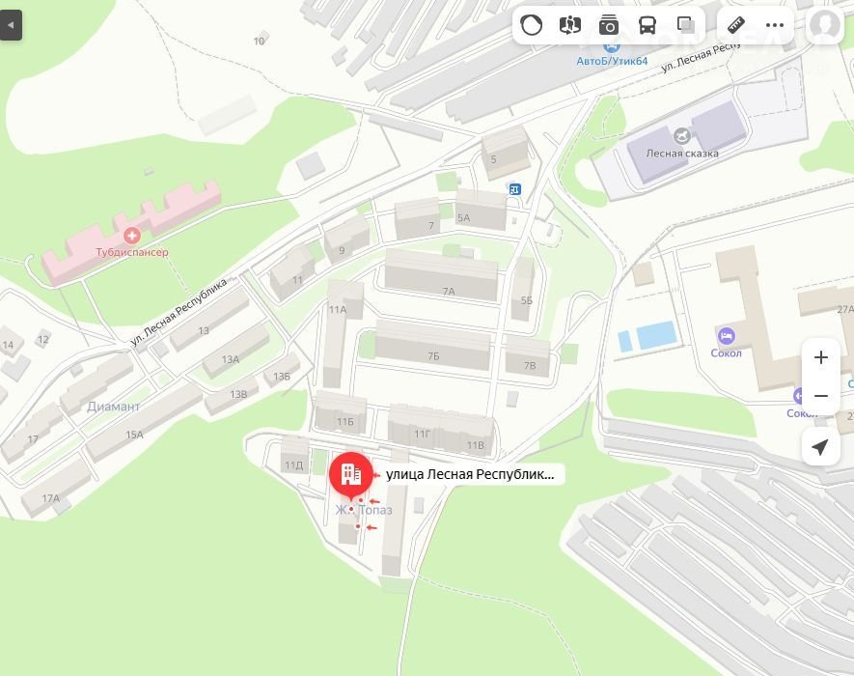Open the user profile avatar

(825, 25)
